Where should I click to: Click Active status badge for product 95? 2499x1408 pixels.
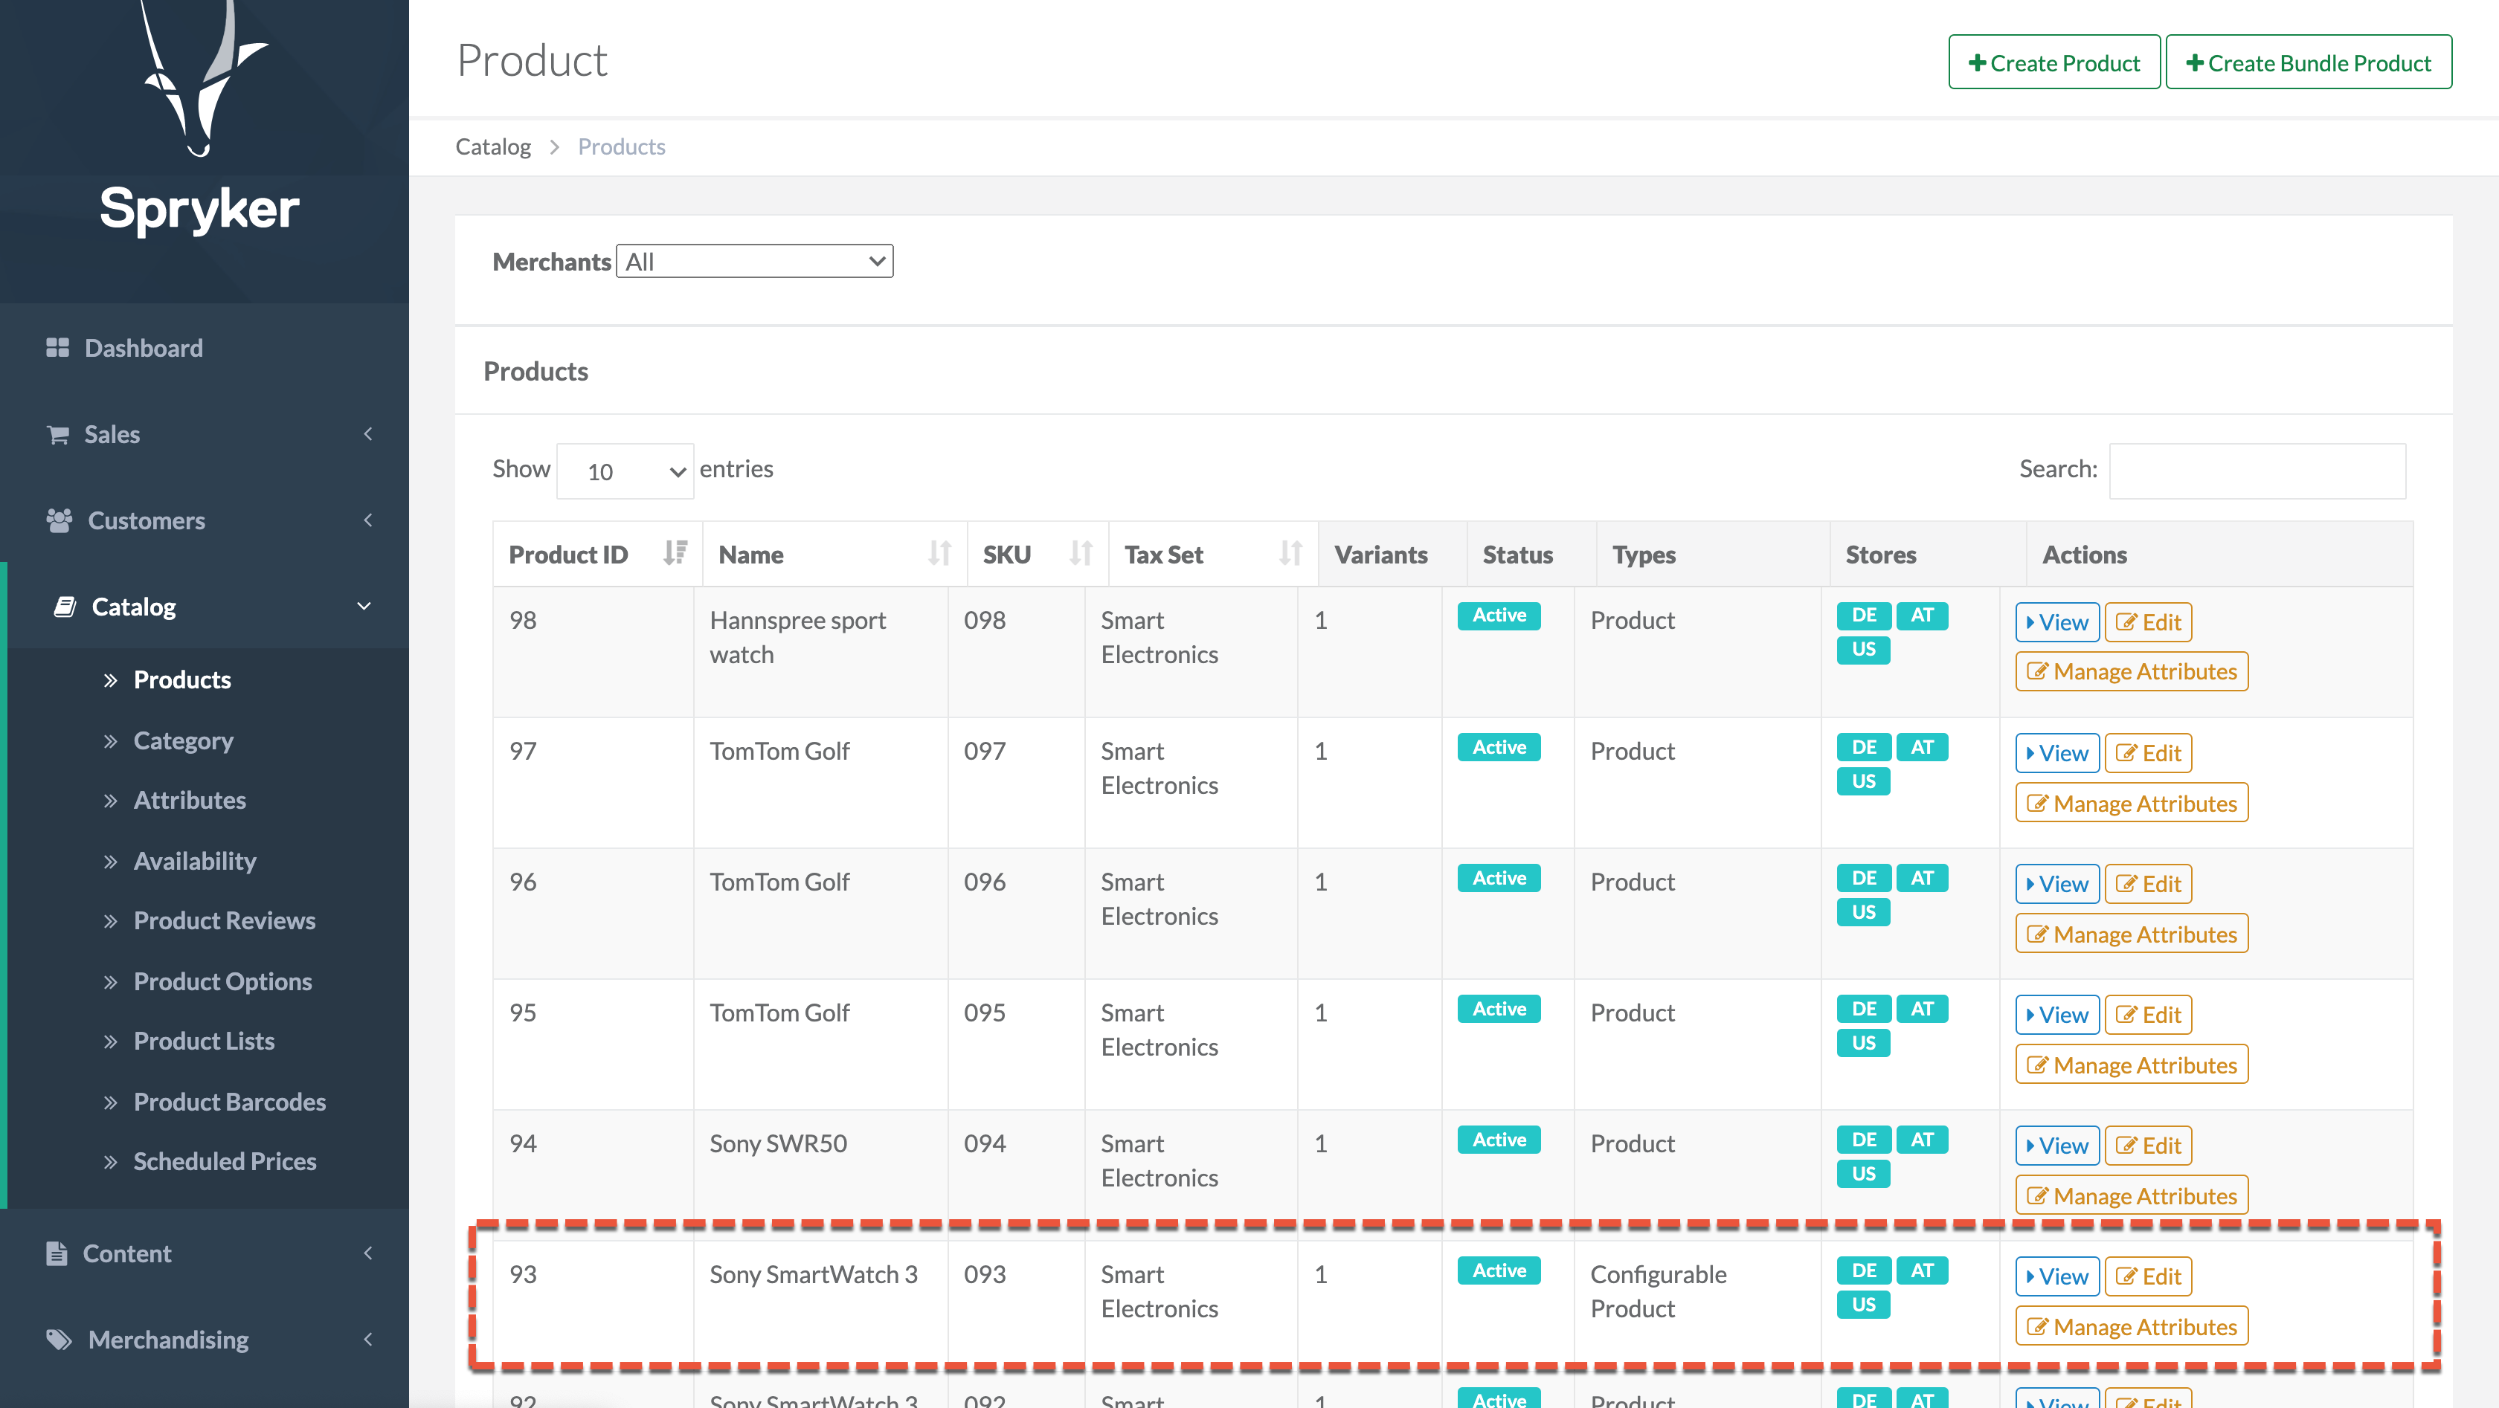tap(1499, 1009)
